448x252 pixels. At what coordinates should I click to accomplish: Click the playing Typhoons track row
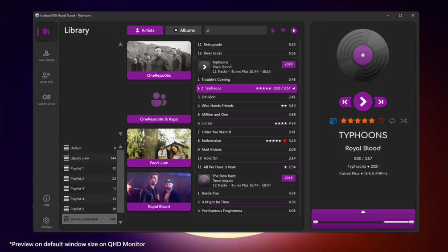click(247, 88)
